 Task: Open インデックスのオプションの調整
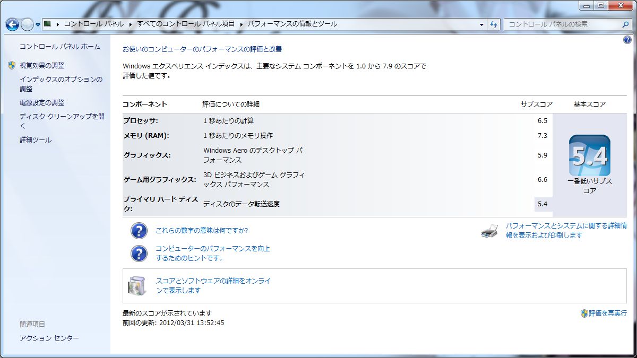coord(61,84)
